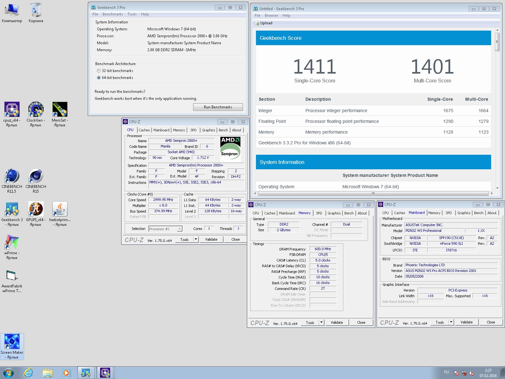Switch to Graphics tab in Mainboard CPU-Z window
The image size is (505, 379).
click(464, 213)
